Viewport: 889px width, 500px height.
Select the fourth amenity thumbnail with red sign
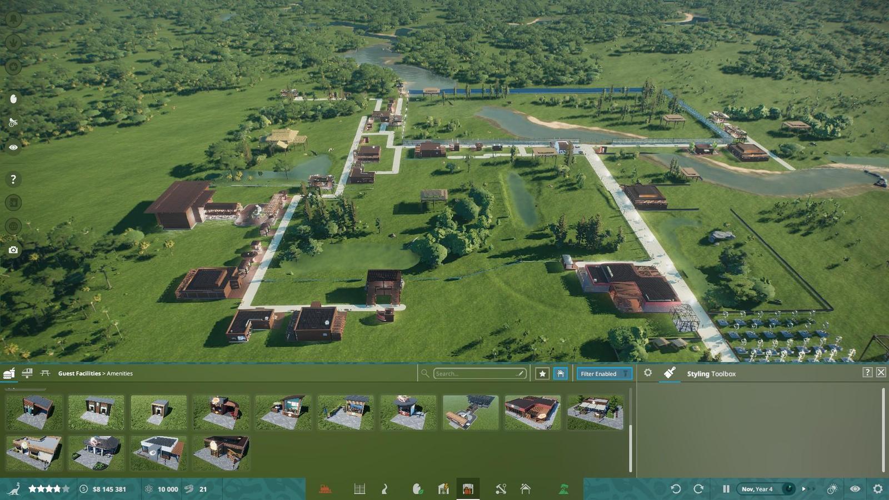pyautogui.click(x=221, y=412)
